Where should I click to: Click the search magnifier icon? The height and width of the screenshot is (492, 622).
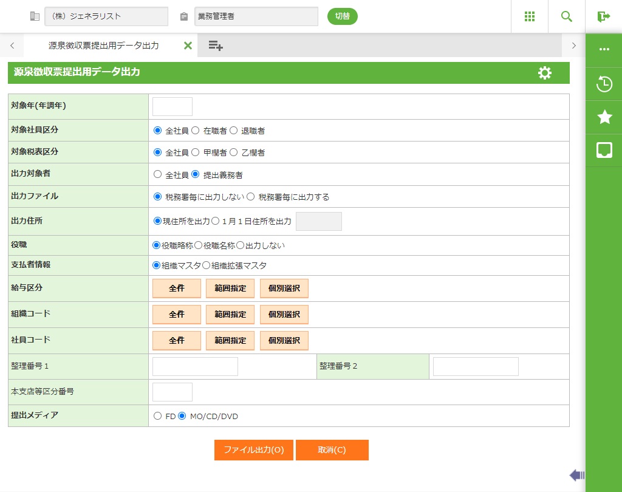point(566,16)
